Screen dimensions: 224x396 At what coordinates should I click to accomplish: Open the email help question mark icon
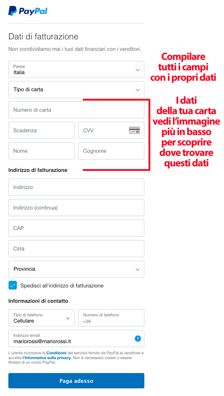(x=138, y=339)
